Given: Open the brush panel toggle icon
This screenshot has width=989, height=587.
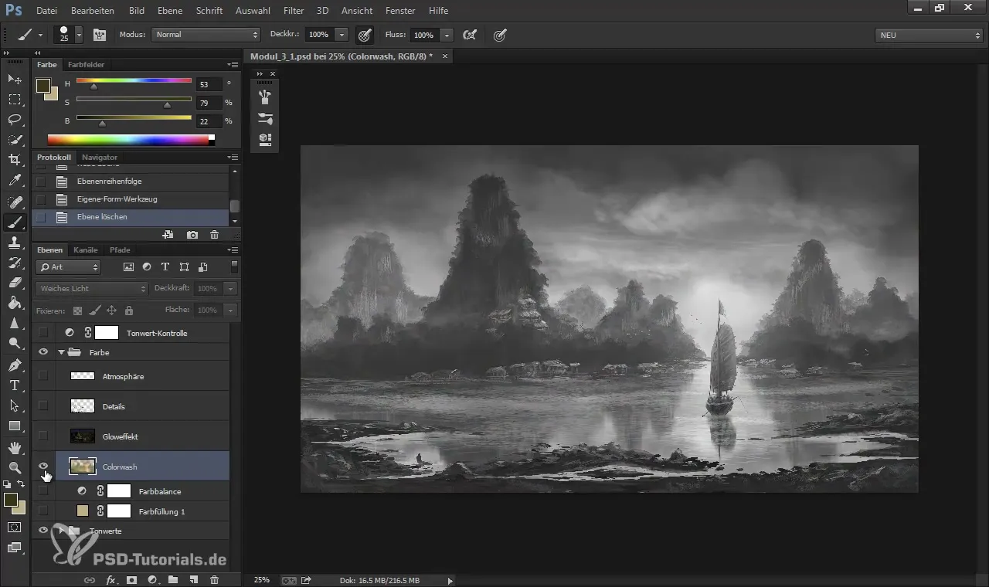Looking at the screenshot, I should [100, 35].
